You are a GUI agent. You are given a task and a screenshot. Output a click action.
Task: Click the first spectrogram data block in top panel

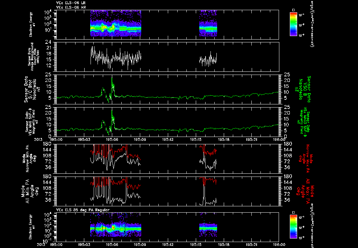[x=116, y=23]
